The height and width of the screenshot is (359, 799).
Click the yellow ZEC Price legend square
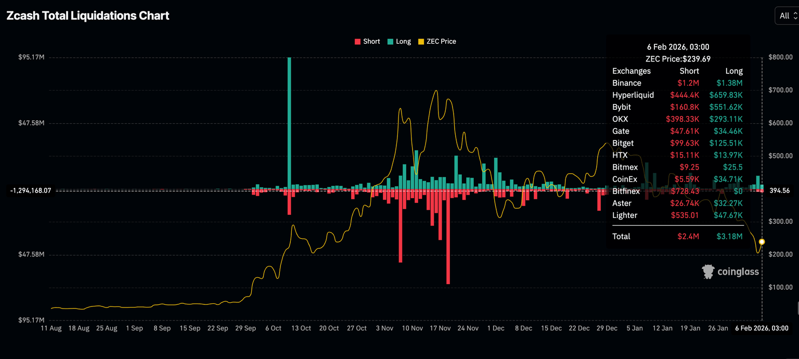point(421,42)
